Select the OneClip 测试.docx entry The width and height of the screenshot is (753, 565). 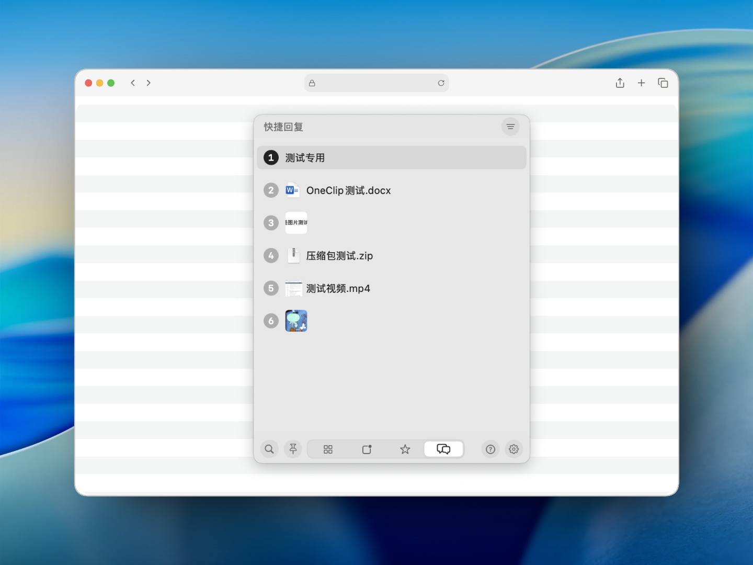click(392, 190)
